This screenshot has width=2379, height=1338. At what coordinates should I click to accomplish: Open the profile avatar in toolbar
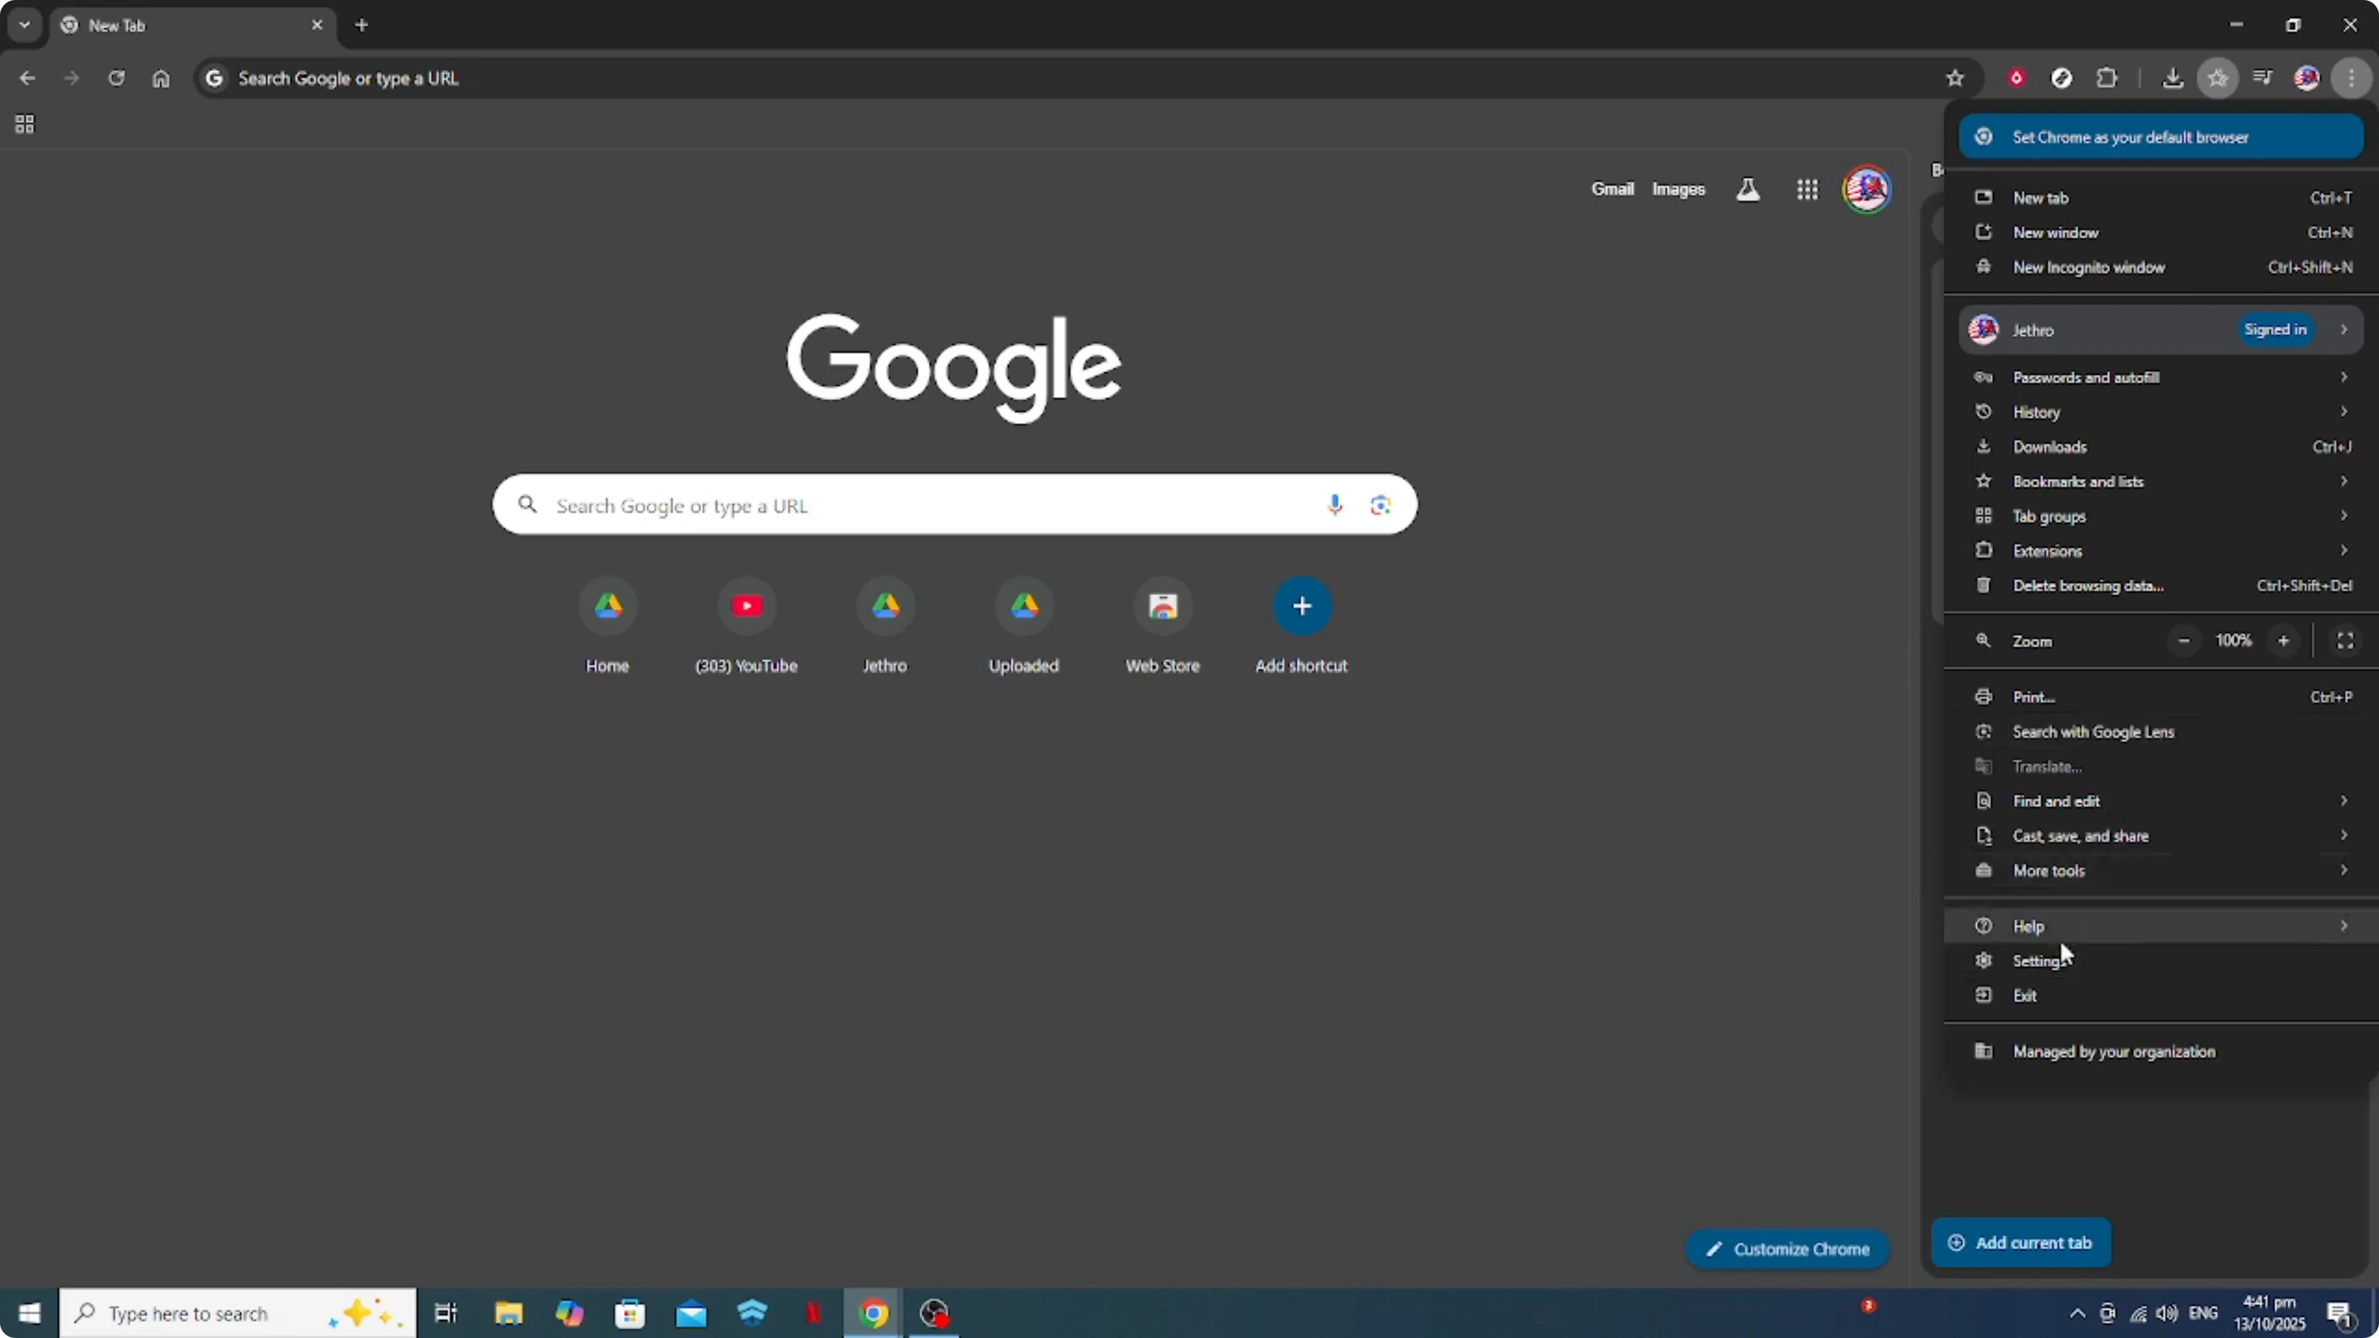2307,78
